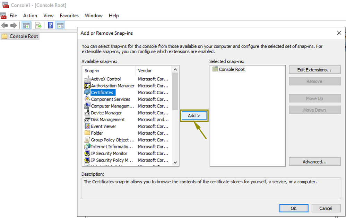Open the Favorites menu
This screenshot has width=346, height=218.
pos(69,16)
